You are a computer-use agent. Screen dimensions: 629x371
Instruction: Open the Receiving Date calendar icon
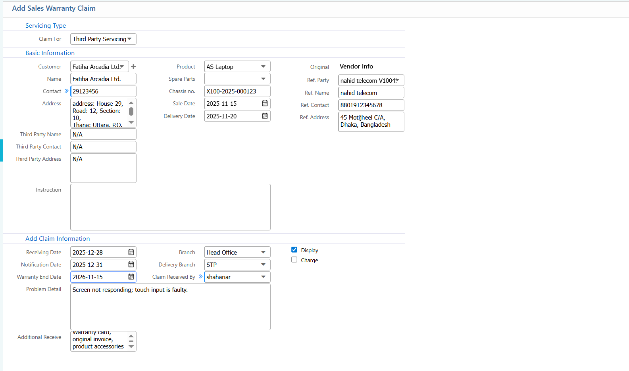(131, 252)
